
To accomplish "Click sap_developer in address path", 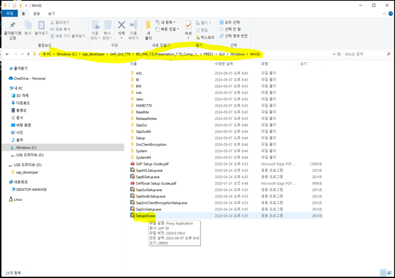I will (x=93, y=54).
